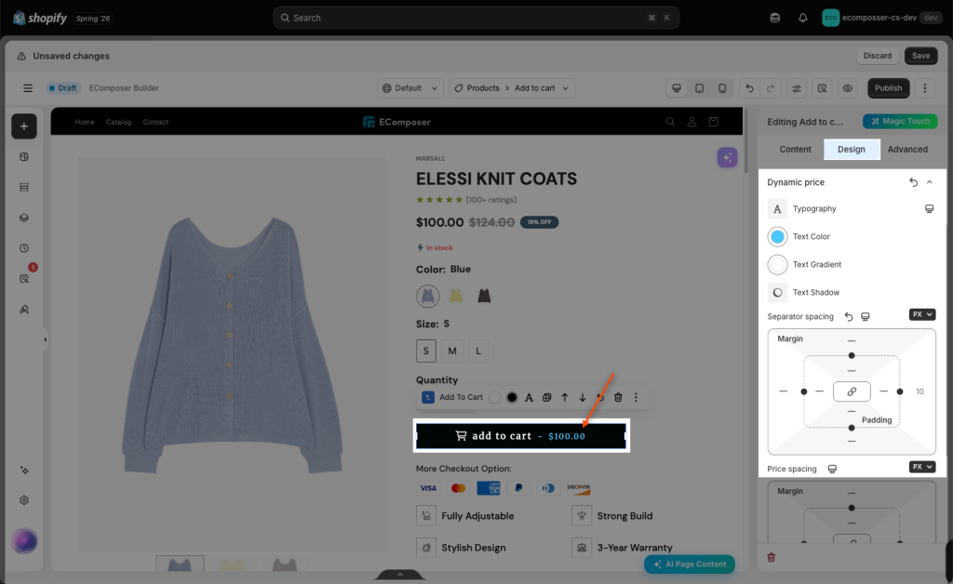Collapse left sidebar with small arrow
The height and width of the screenshot is (584, 953).
45,340
